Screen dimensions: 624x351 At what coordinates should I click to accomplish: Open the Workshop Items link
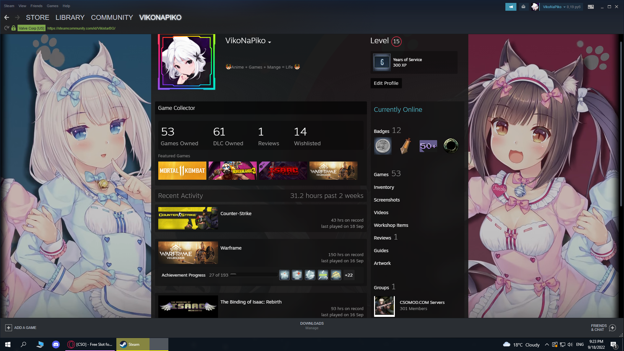pyautogui.click(x=391, y=225)
